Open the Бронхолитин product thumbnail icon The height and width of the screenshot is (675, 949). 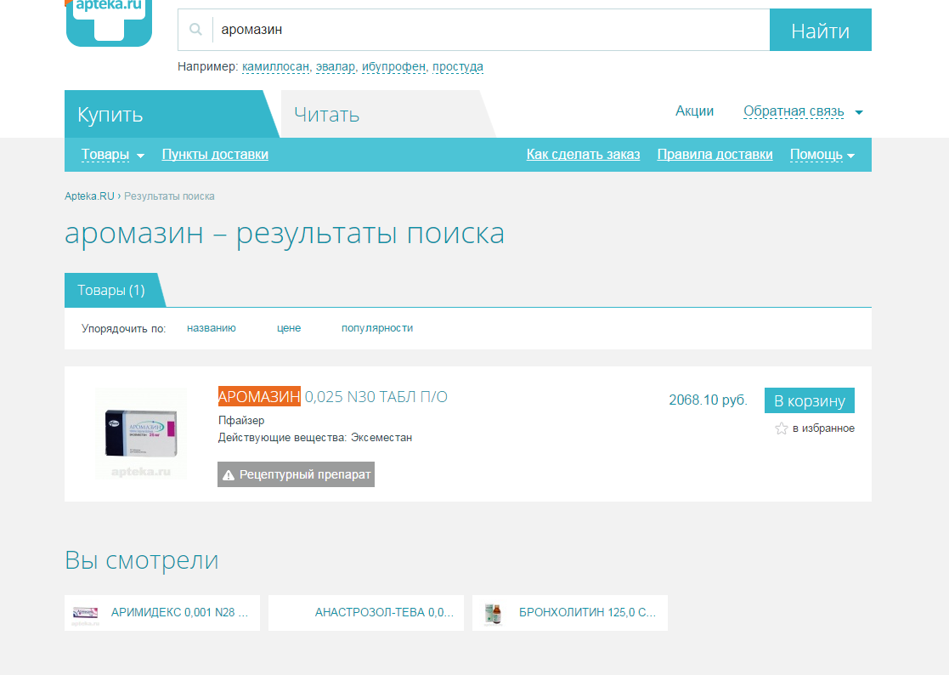[x=494, y=613]
